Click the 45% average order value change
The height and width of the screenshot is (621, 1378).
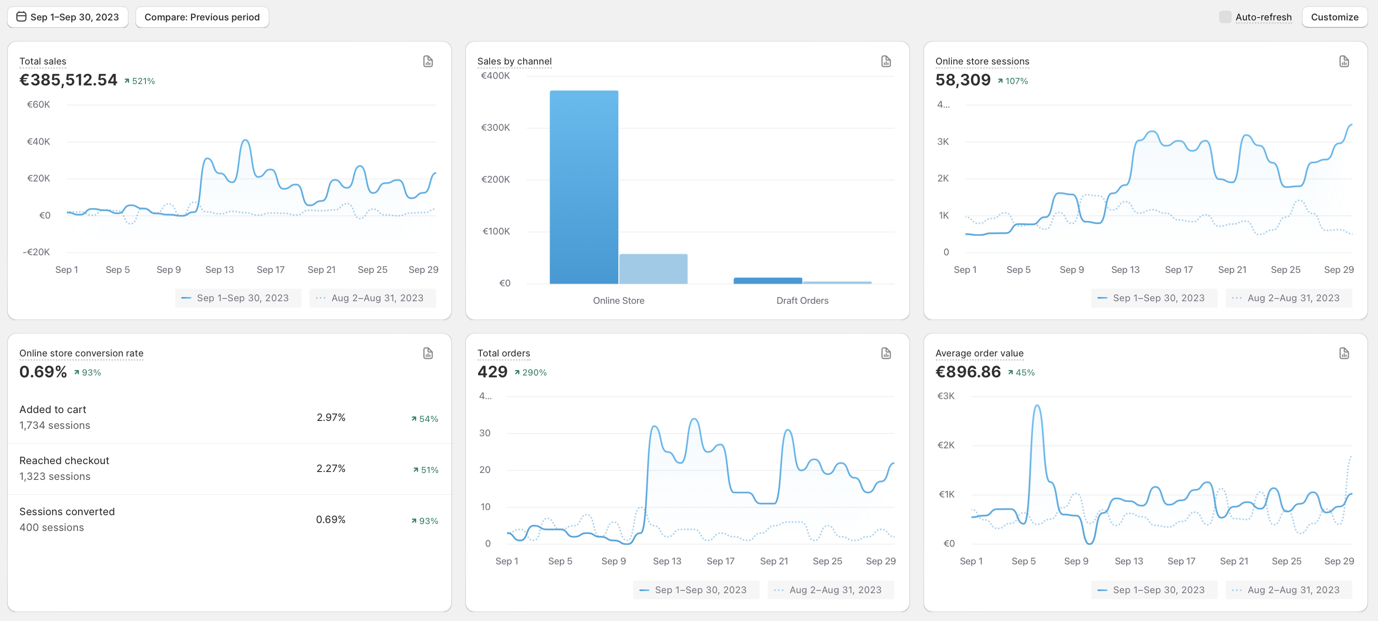(1021, 373)
